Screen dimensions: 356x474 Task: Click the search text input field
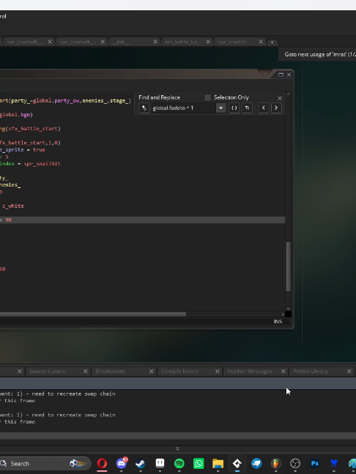[184, 108]
